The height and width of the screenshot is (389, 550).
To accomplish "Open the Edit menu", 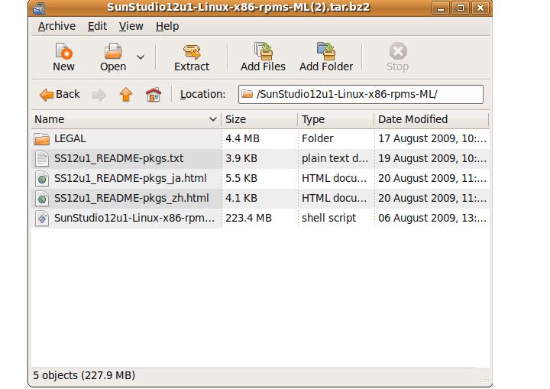I will [x=97, y=26].
